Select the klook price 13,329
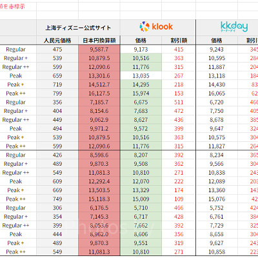 141,190
